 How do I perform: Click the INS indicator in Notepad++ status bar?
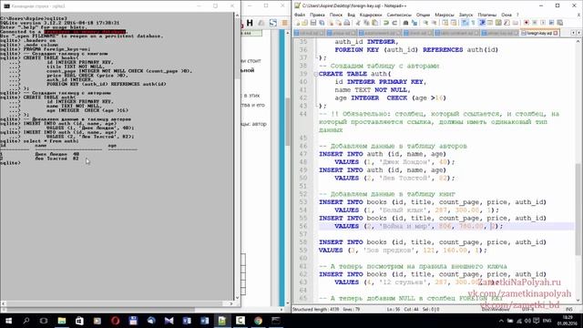pyautogui.click(x=568, y=310)
